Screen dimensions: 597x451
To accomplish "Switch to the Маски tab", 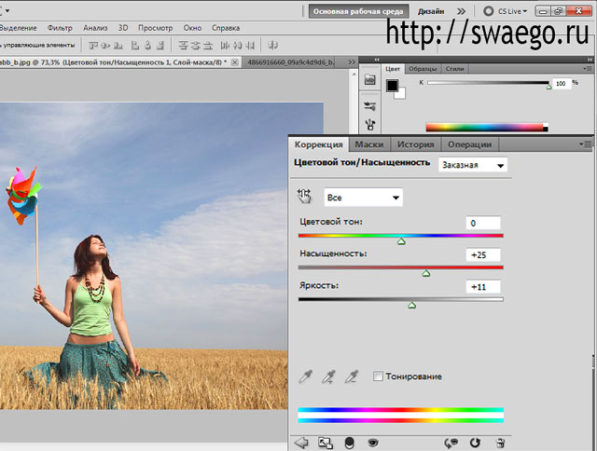I will coord(369,144).
